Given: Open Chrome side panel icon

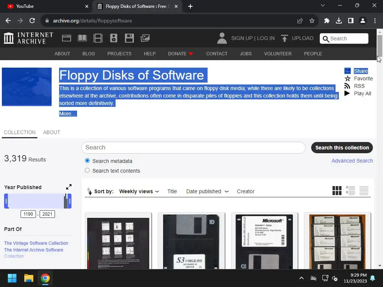Looking at the screenshot, I should (351, 21).
